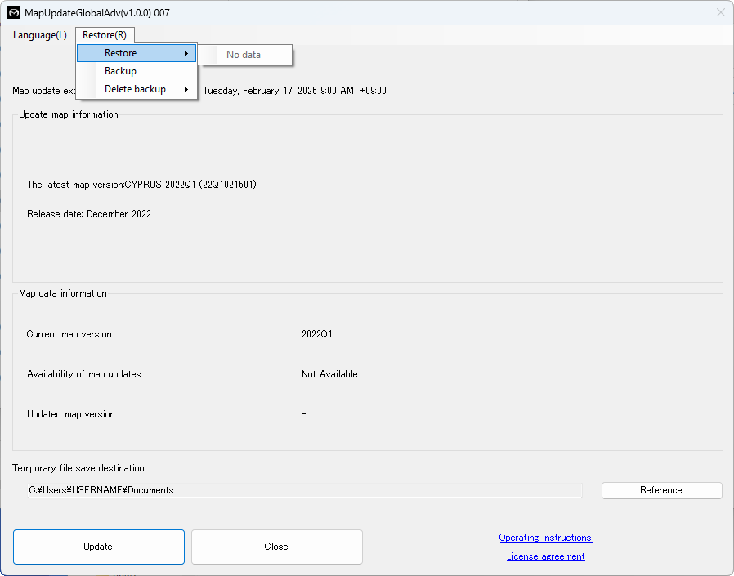Close the window with the title bar X
734x576 pixels.
coord(720,12)
